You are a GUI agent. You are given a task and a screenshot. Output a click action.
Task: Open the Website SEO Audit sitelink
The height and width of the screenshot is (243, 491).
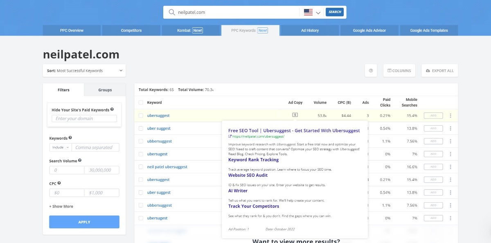click(248, 175)
